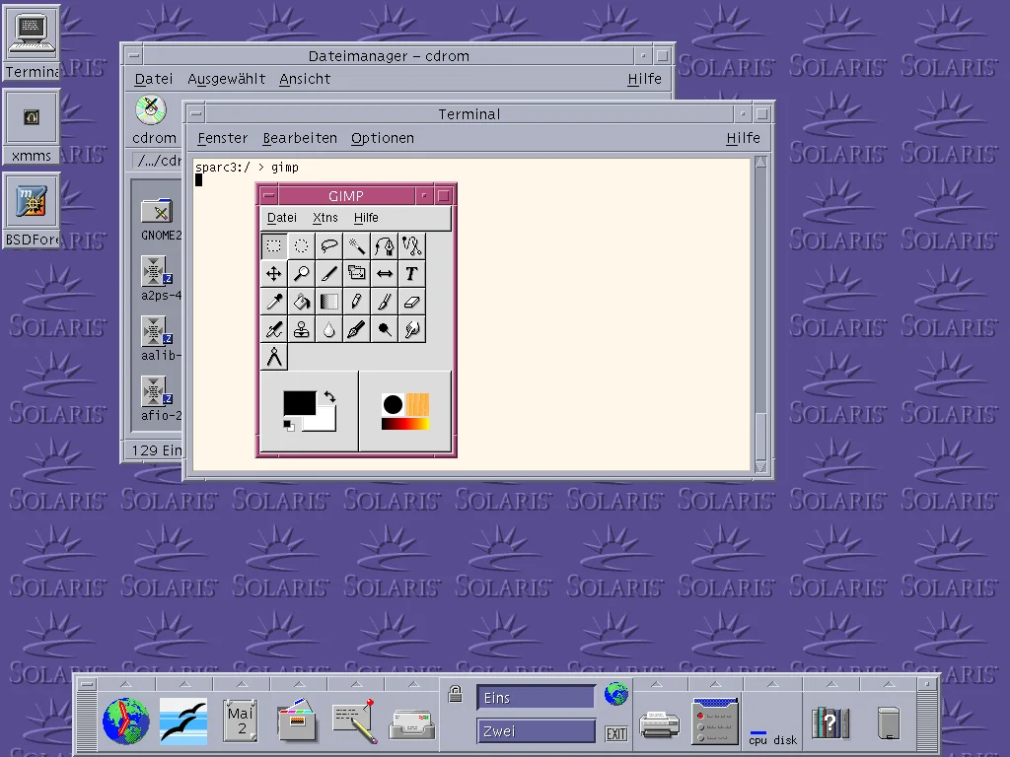
Task: Activate the Airbrush tool
Action: (x=274, y=329)
